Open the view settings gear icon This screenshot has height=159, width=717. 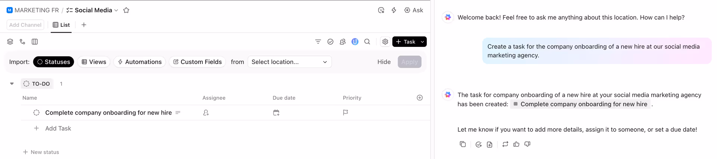385,42
